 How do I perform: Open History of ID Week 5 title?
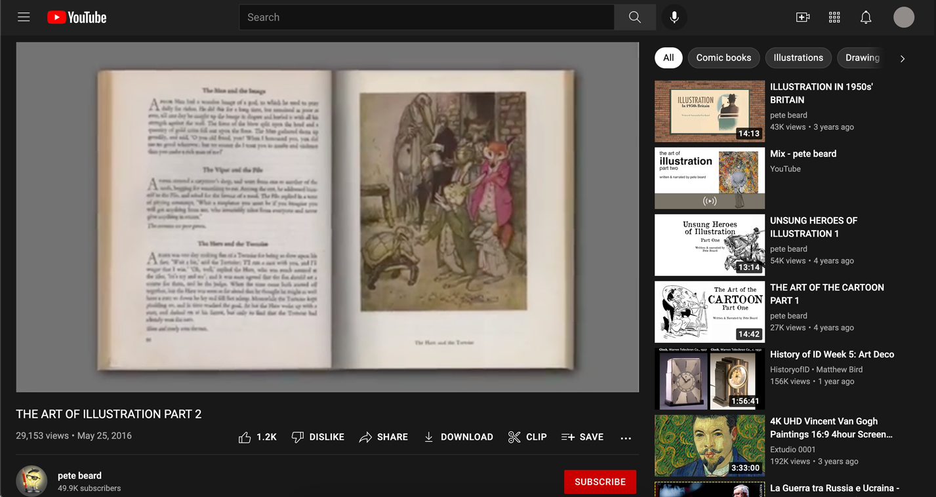tap(832, 355)
